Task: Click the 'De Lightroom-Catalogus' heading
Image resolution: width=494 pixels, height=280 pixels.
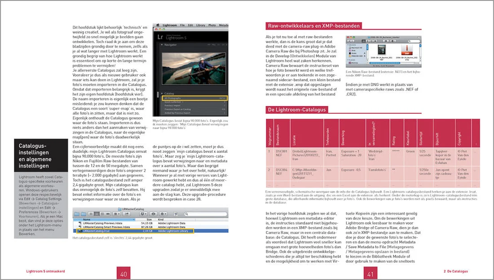Action: pos(296,110)
